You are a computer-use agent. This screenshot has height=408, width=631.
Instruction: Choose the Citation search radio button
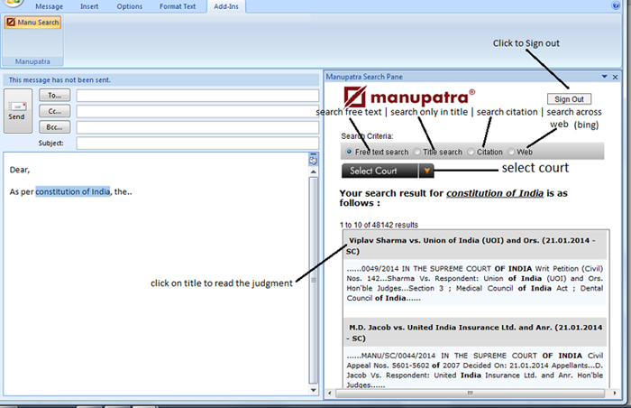[471, 153]
